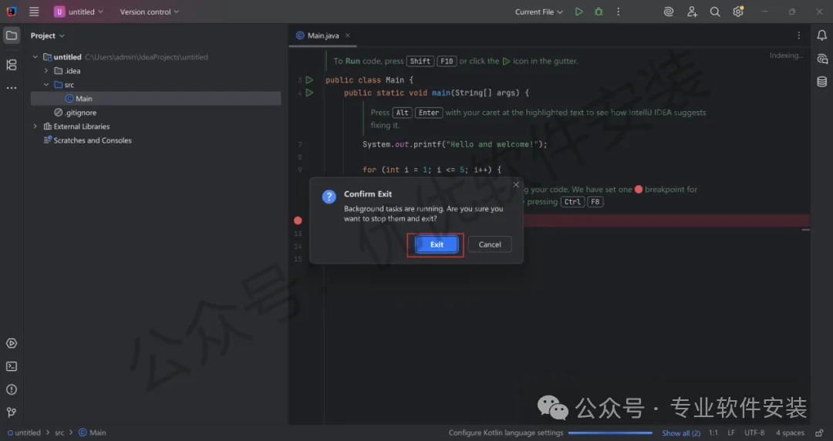This screenshot has width=833, height=441.
Task: Click the printf Hello and welcome line
Action: point(455,144)
